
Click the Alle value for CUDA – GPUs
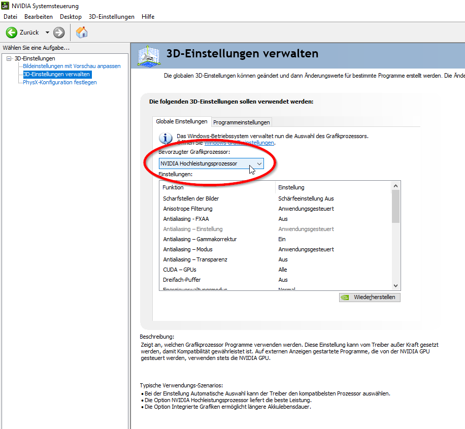(x=283, y=270)
